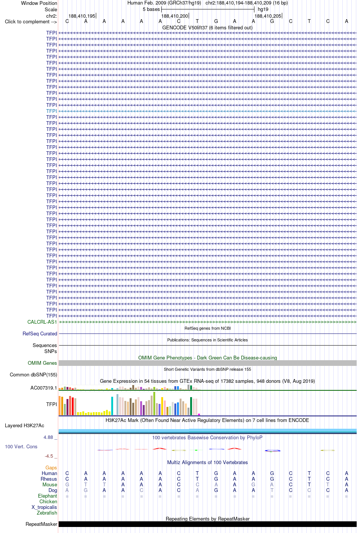Screen dimensions: 357x533
Task: Open '100 vertebrates Basewise Conservation by PhyloP' title
Action: [207, 437]
